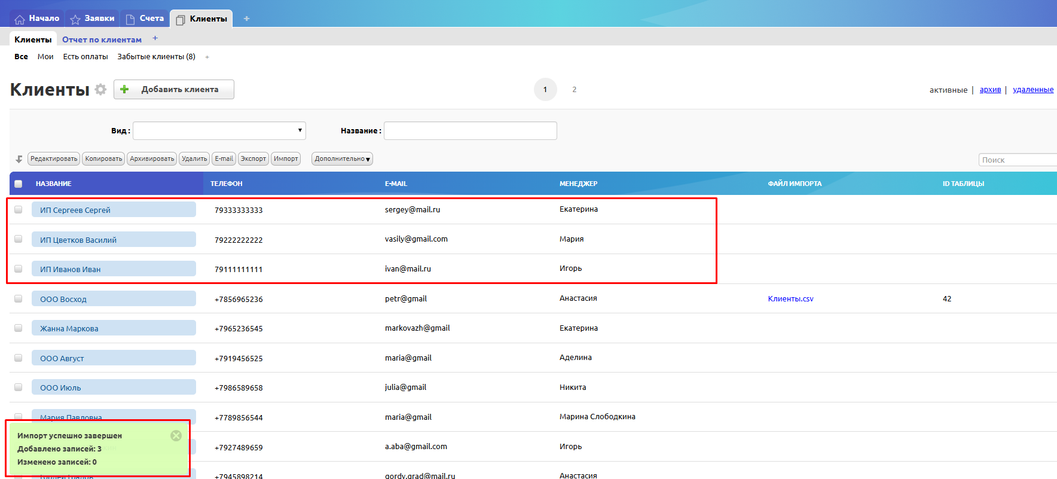Expand the Дополнительно dropdown menu
The height and width of the screenshot is (479, 1057).
[x=342, y=159]
